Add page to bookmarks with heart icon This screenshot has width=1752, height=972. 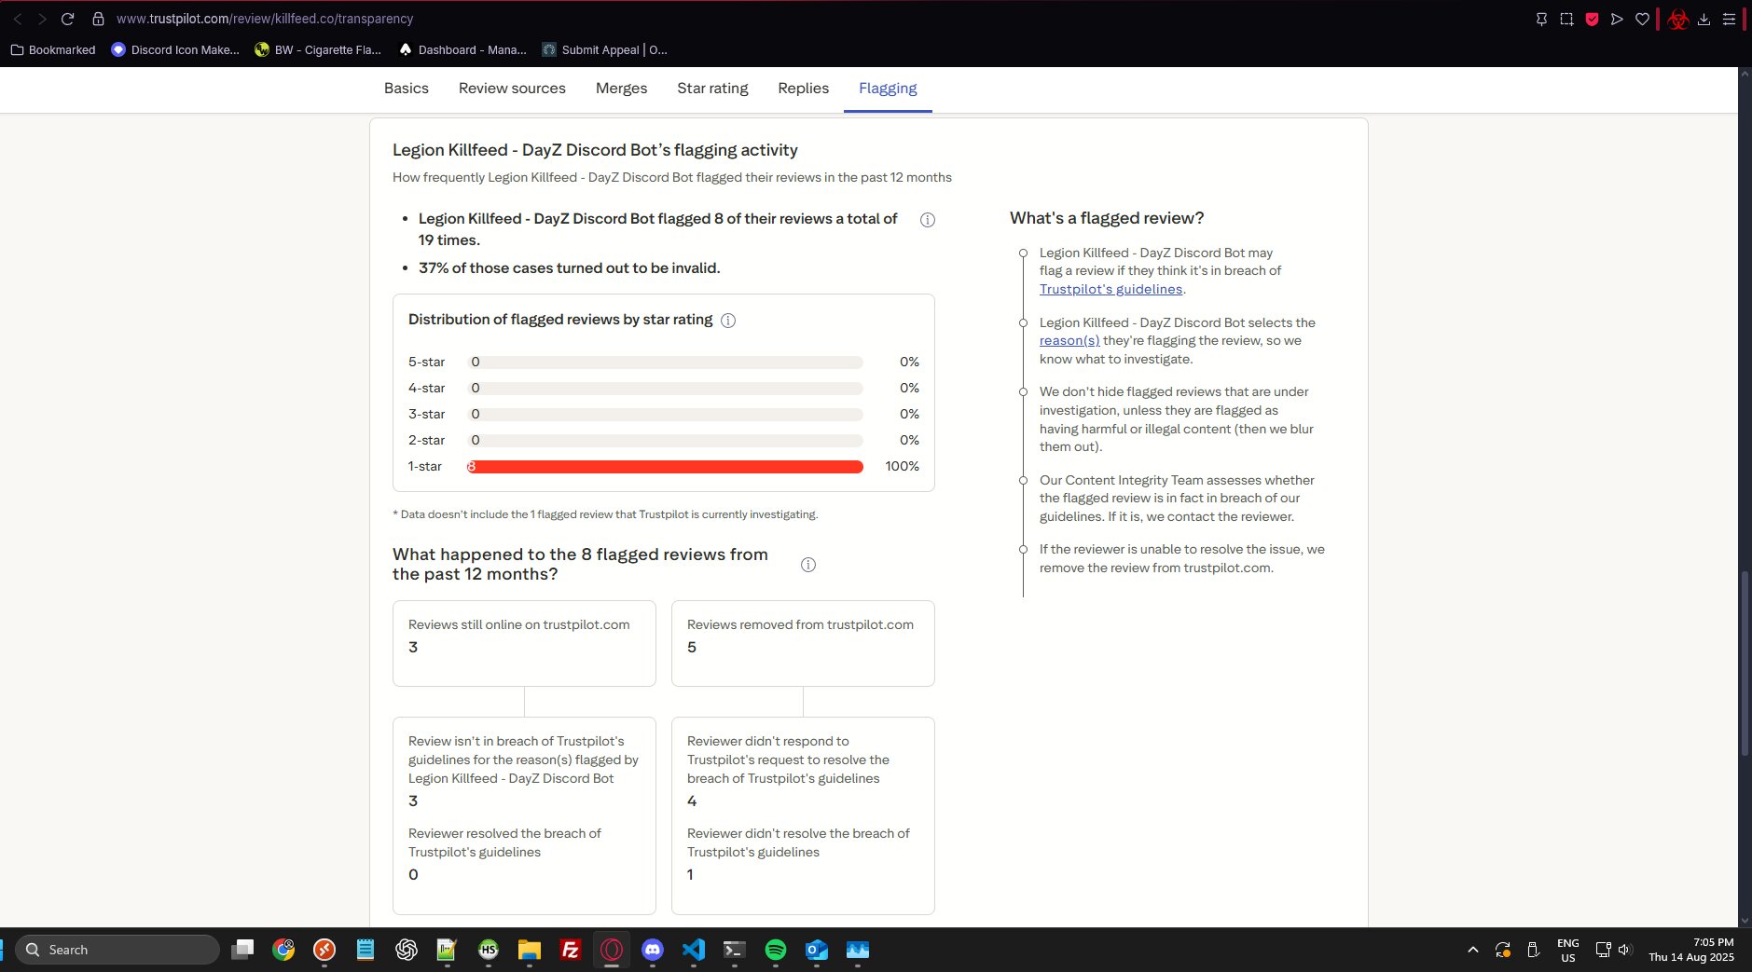(1642, 19)
